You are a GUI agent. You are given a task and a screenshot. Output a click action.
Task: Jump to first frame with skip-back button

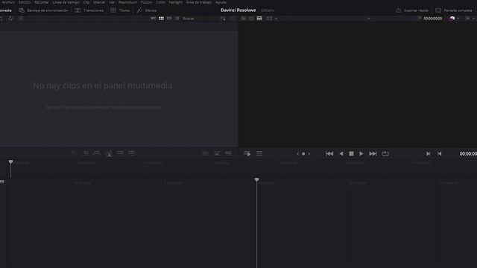coord(329,154)
